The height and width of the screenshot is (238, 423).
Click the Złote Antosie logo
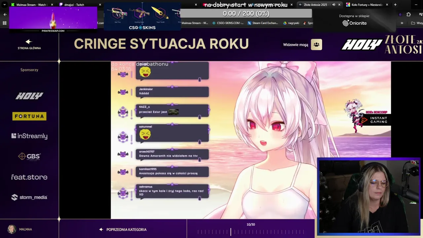[x=404, y=45]
